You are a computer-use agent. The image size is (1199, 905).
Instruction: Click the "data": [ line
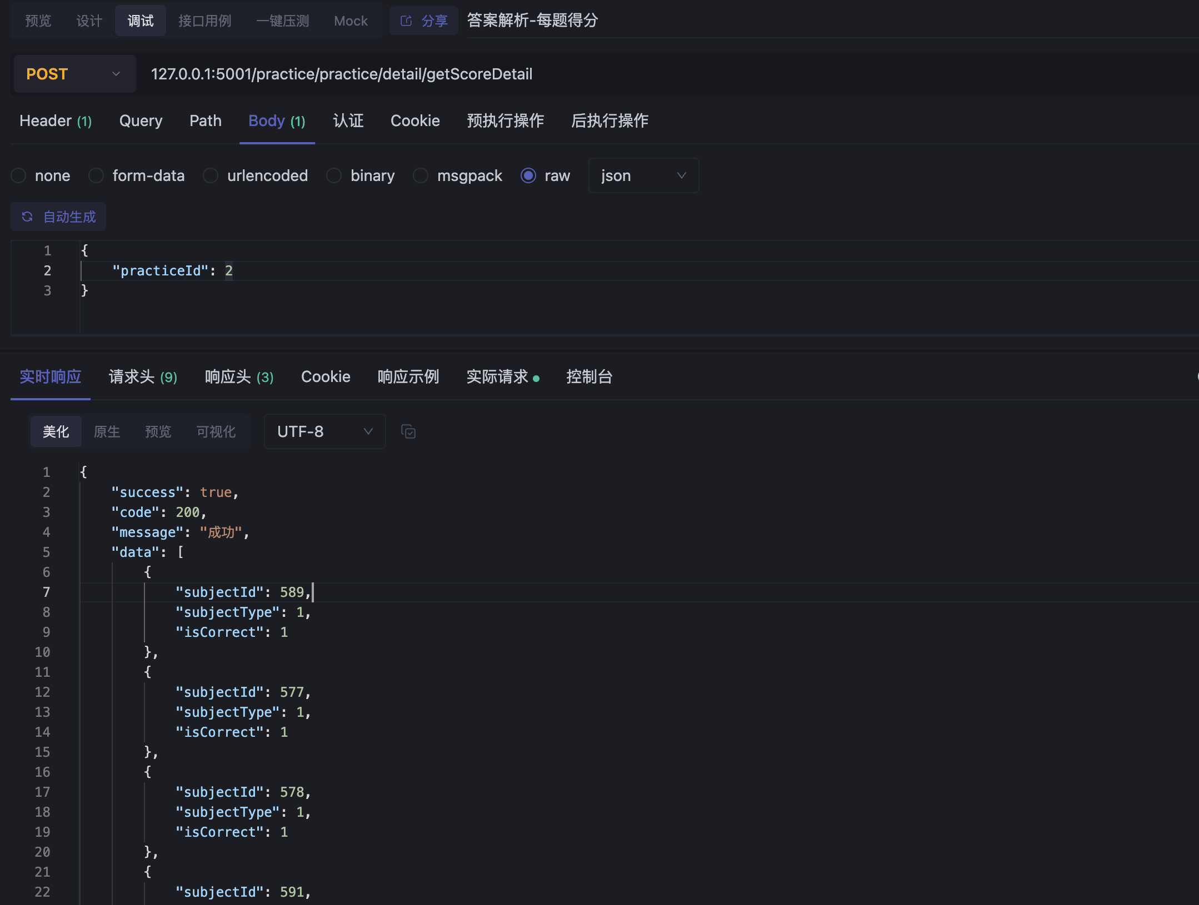147,552
